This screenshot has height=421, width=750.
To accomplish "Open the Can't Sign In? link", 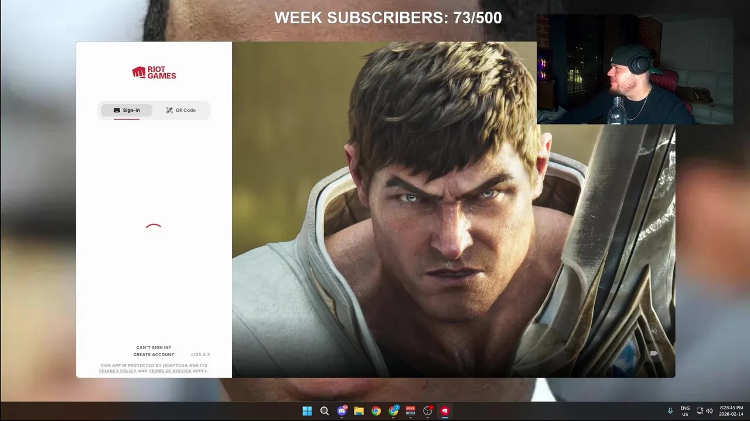I will [x=154, y=347].
